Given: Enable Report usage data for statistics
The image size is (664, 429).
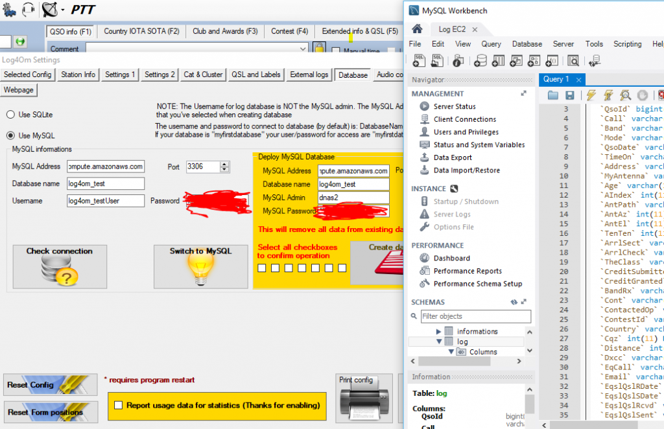Looking at the screenshot, I should pos(119,405).
